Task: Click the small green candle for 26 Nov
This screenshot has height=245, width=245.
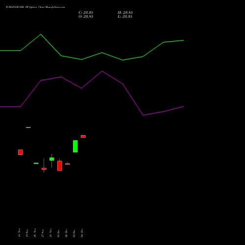Action: (x=36, y=163)
